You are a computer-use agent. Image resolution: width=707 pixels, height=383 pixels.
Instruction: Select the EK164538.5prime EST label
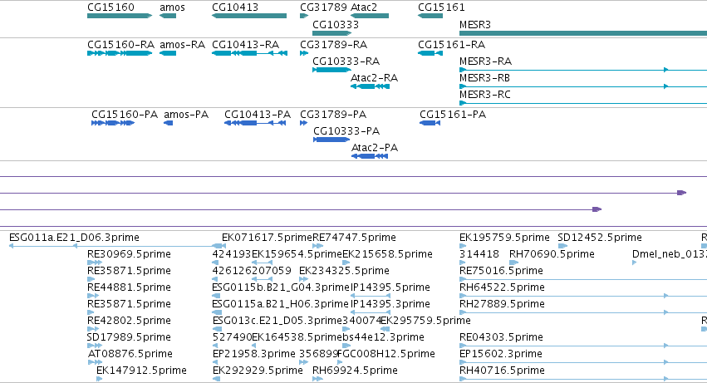[297, 337]
